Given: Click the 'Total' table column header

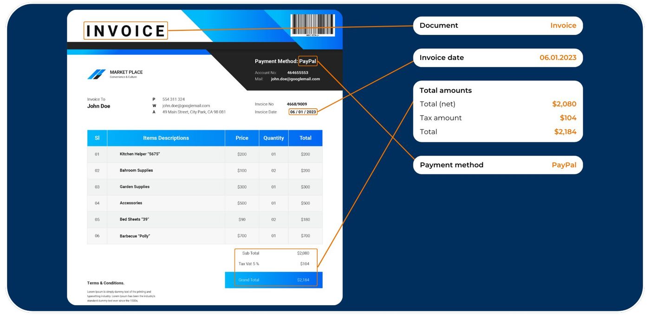Looking at the screenshot, I should pyautogui.click(x=305, y=138).
